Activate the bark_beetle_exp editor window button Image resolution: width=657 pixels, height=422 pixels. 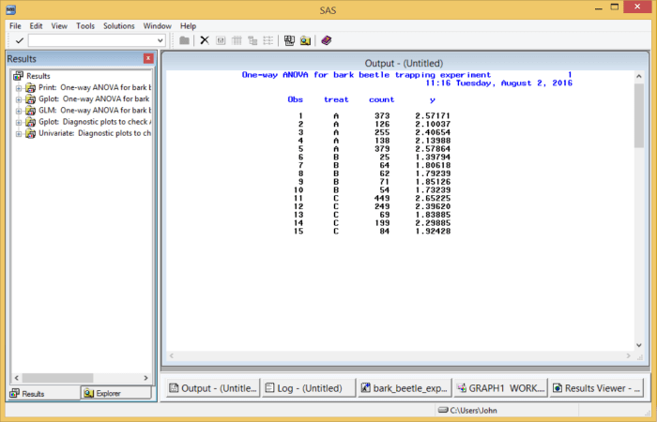point(405,388)
